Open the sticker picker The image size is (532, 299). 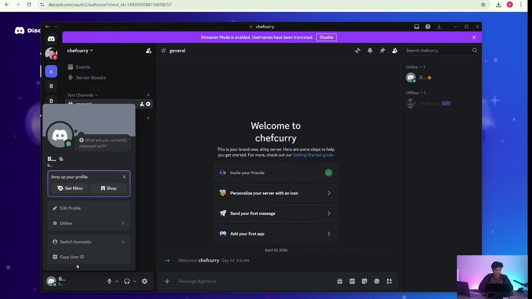coord(365,281)
